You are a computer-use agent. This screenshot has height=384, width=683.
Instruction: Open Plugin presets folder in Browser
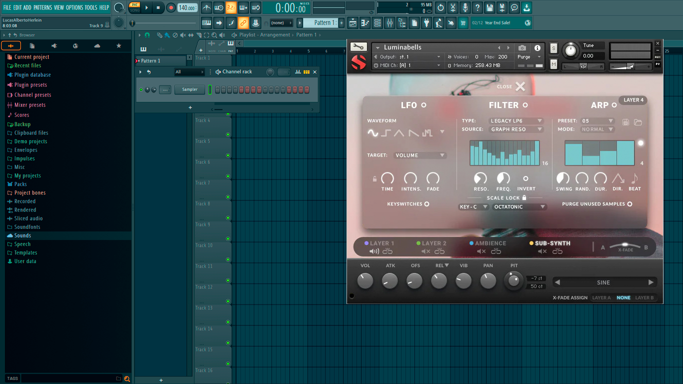click(30, 85)
